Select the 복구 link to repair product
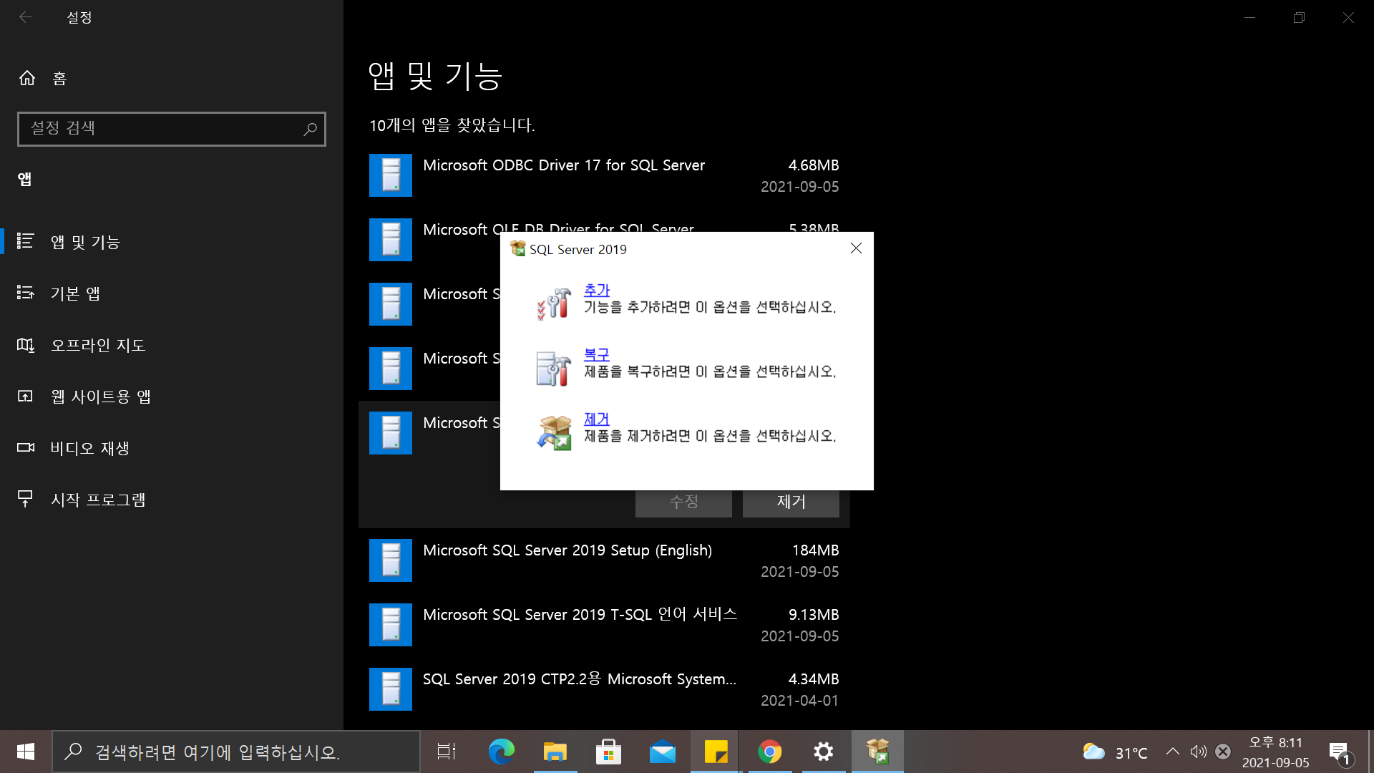 coord(596,354)
